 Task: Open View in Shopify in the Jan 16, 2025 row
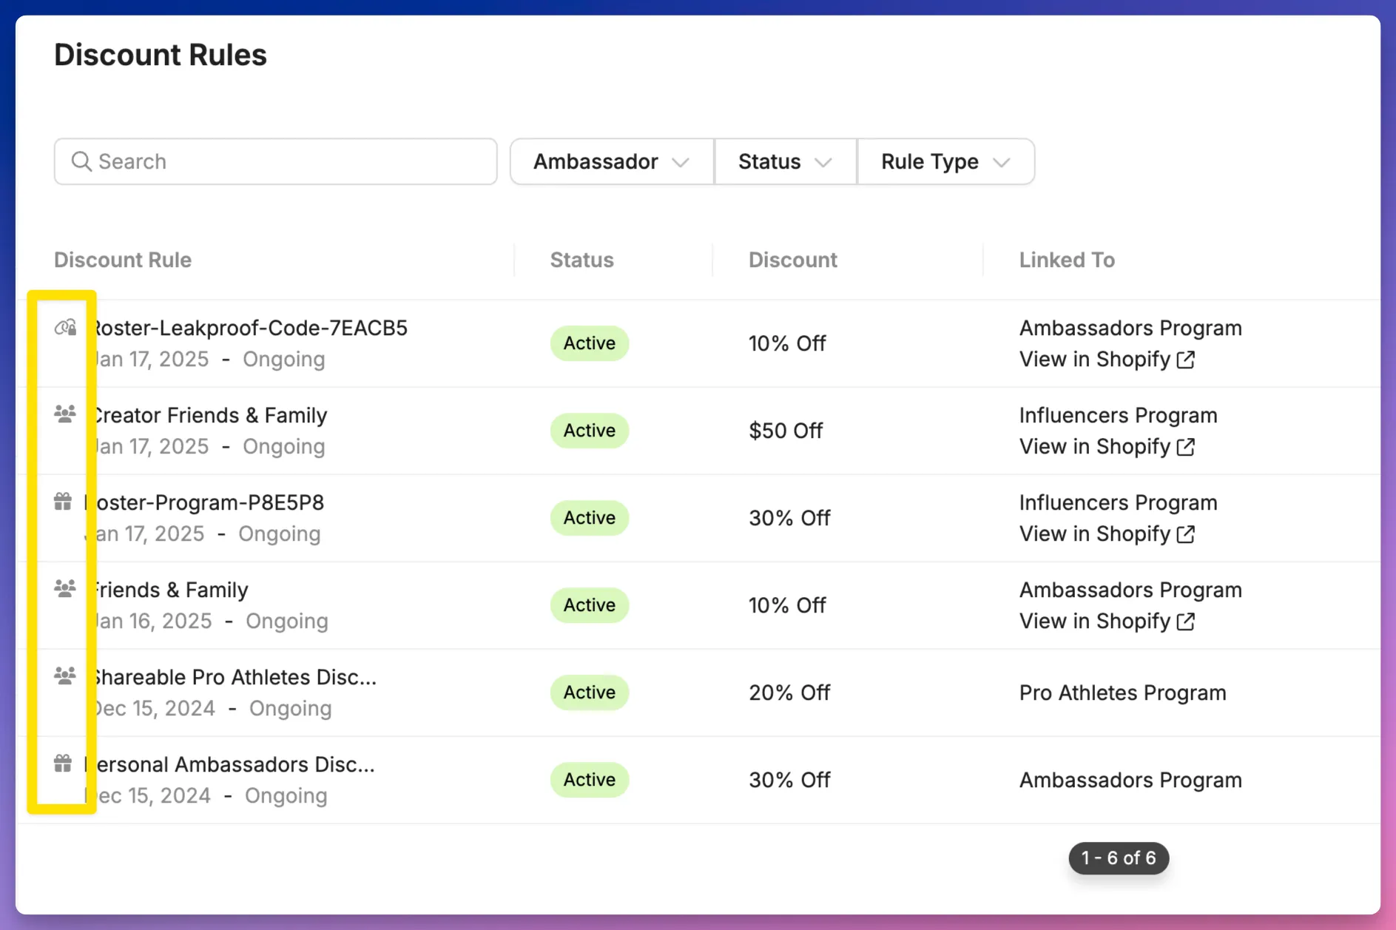click(1107, 621)
